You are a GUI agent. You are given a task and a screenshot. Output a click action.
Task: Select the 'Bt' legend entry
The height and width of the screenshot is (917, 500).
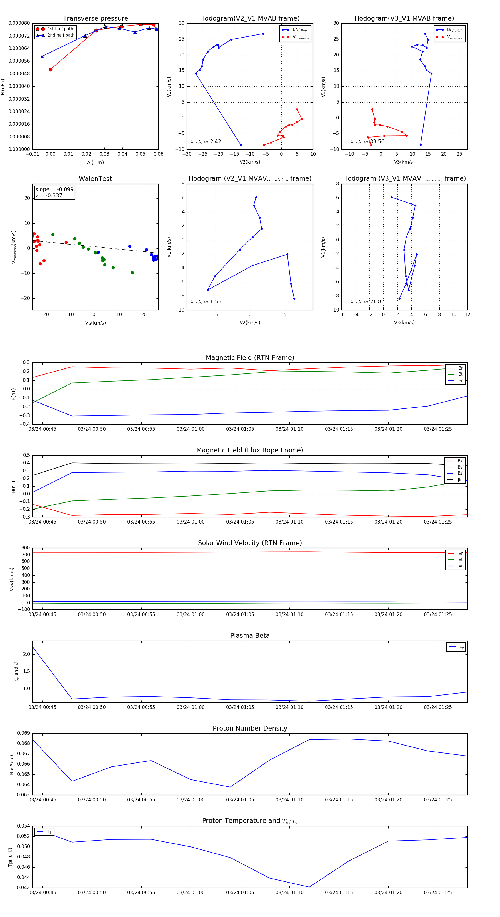pos(456,374)
